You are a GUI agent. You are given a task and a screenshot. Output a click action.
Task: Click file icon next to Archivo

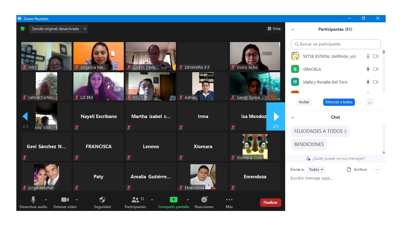coord(349,169)
